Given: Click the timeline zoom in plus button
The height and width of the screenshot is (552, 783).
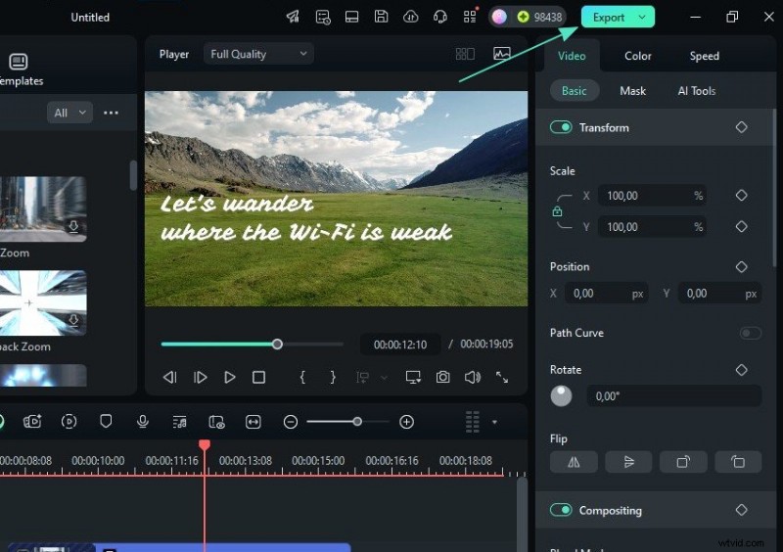Looking at the screenshot, I should coord(406,422).
